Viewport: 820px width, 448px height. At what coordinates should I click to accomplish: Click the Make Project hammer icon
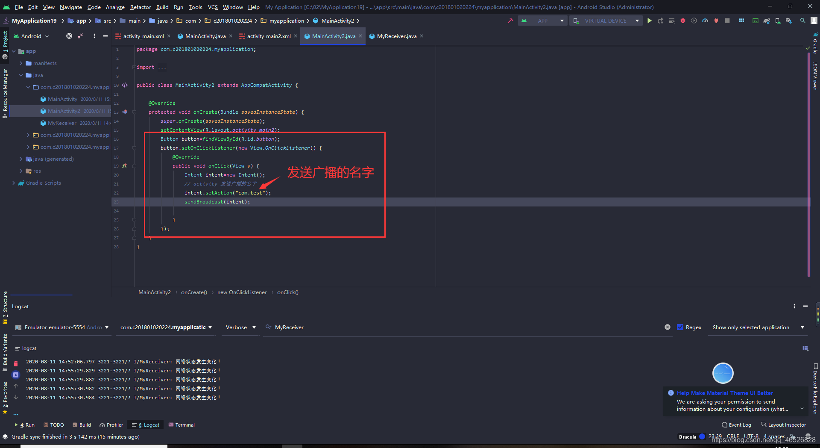click(510, 21)
